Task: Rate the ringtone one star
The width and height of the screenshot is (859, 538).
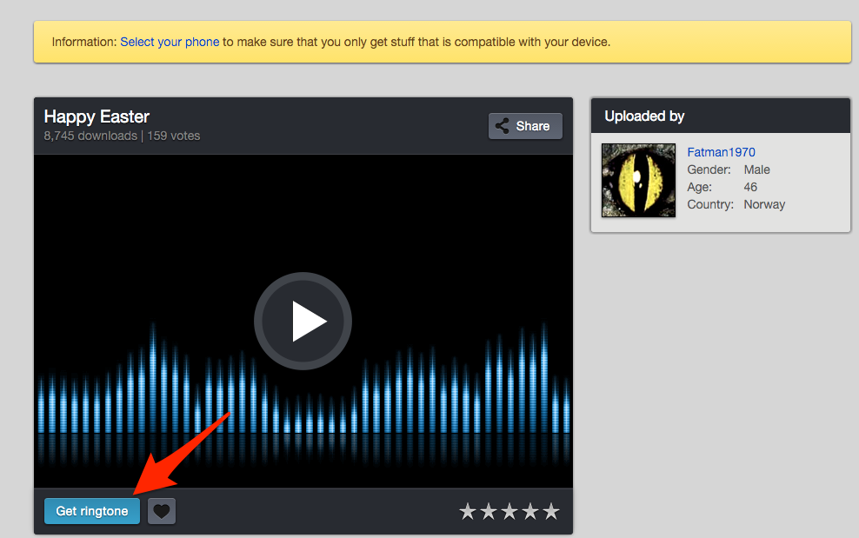Action: click(x=468, y=512)
